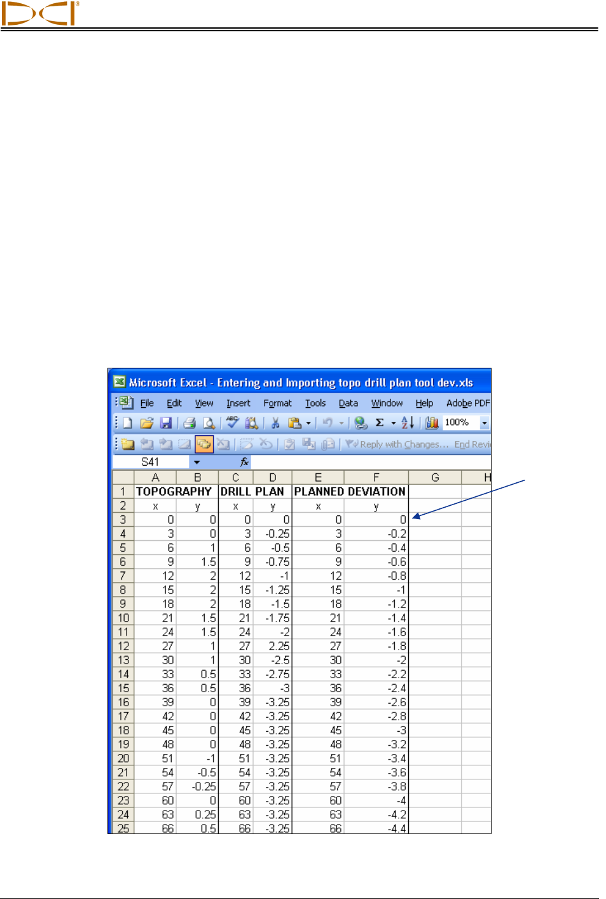Viewport: 606px width, 899px height.
Task: Open the Tools menu
Action: click(315, 403)
